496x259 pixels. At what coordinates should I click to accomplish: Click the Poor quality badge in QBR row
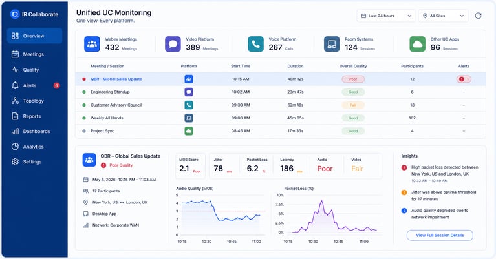[x=353, y=79]
